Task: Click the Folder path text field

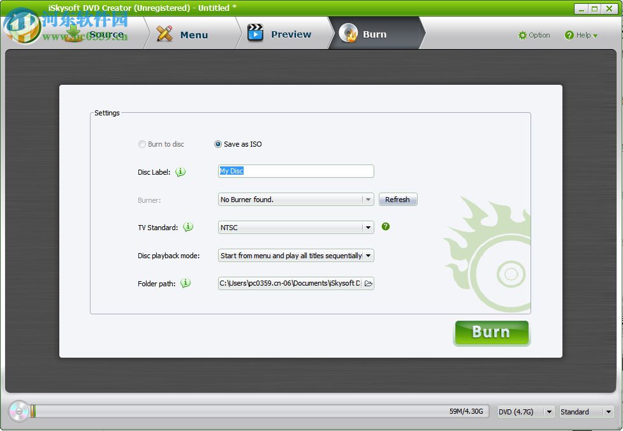Action: pos(290,283)
